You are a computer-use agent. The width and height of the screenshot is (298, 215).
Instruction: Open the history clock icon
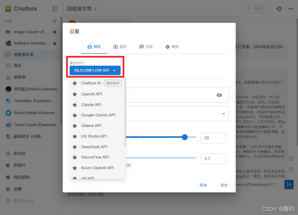click(x=279, y=9)
